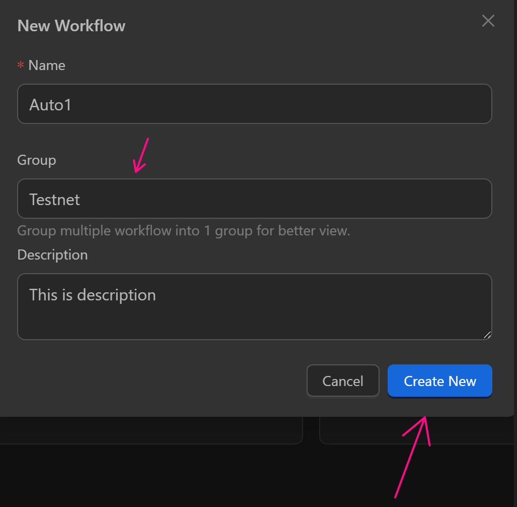Click the dark backdrop below the dialog
Image resolution: width=517 pixels, height=507 pixels.
[201, 479]
